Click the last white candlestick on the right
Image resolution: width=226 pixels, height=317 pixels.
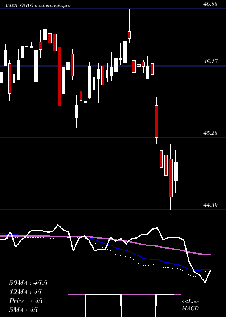pyautogui.click(x=176, y=171)
